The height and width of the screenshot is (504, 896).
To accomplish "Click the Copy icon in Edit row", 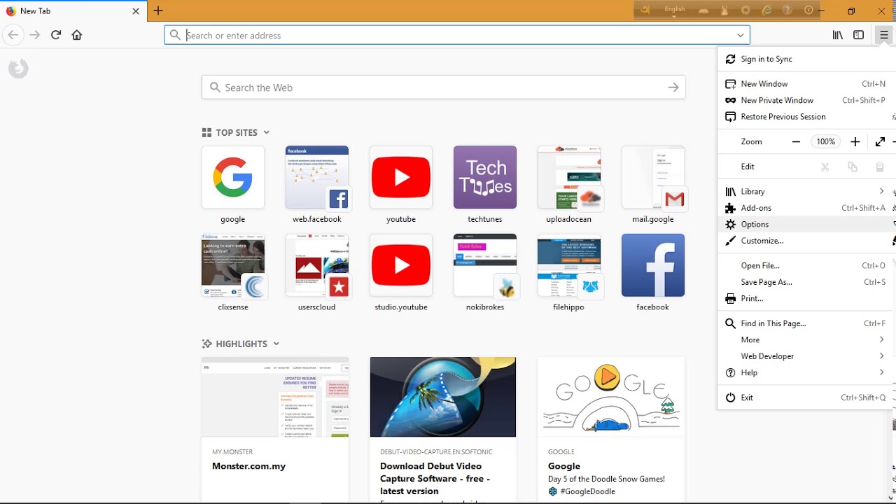I will coord(853,167).
